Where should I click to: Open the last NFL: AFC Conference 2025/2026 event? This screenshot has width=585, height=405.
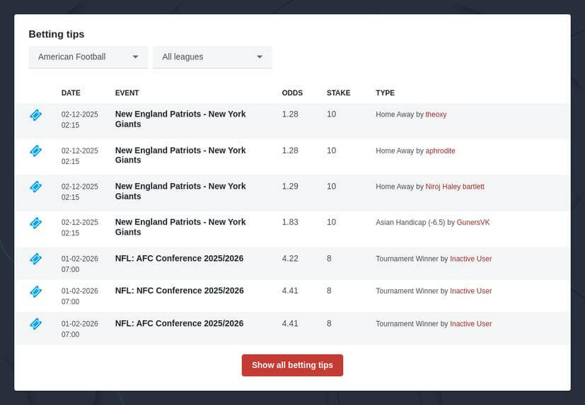(179, 323)
